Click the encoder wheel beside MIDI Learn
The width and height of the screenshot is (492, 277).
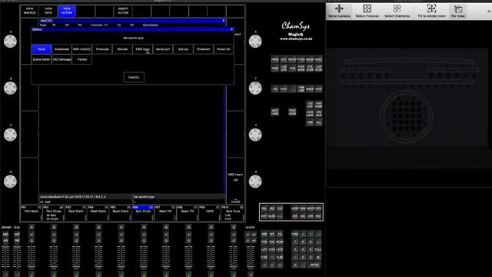click(255, 182)
